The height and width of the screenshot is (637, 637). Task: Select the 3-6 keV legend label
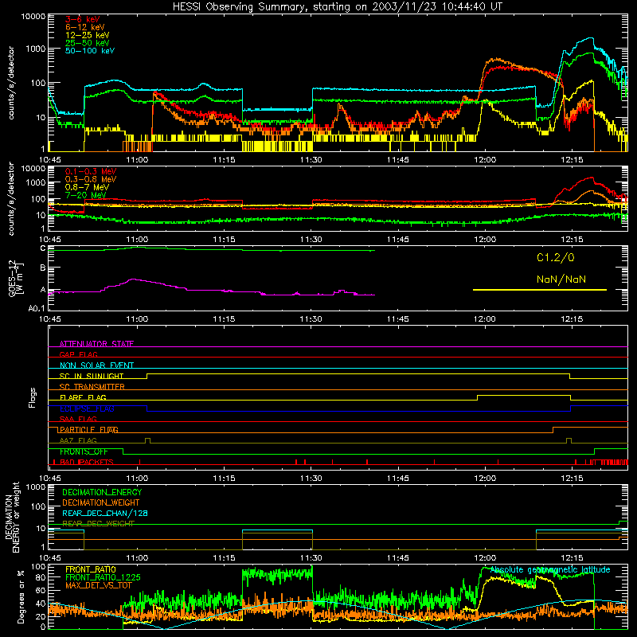(83, 19)
